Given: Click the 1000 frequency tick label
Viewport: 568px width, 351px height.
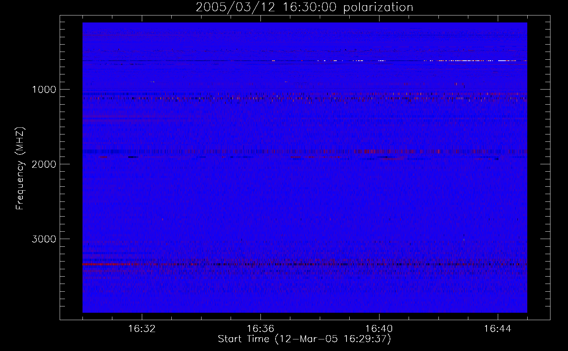Looking at the screenshot, I should (44, 90).
